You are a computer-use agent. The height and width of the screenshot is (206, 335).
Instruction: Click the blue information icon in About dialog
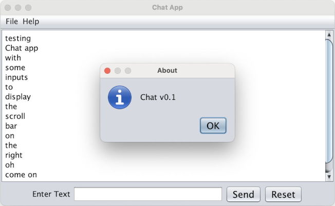click(120, 97)
